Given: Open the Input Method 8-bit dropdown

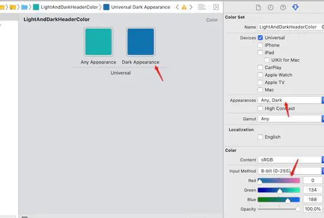Looking at the screenshot, I should pos(291,171).
